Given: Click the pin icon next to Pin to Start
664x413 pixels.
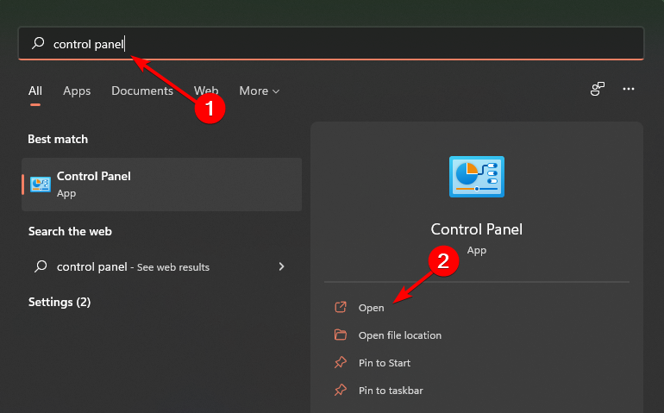Looking at the screenshot, I should pos(341,363).
